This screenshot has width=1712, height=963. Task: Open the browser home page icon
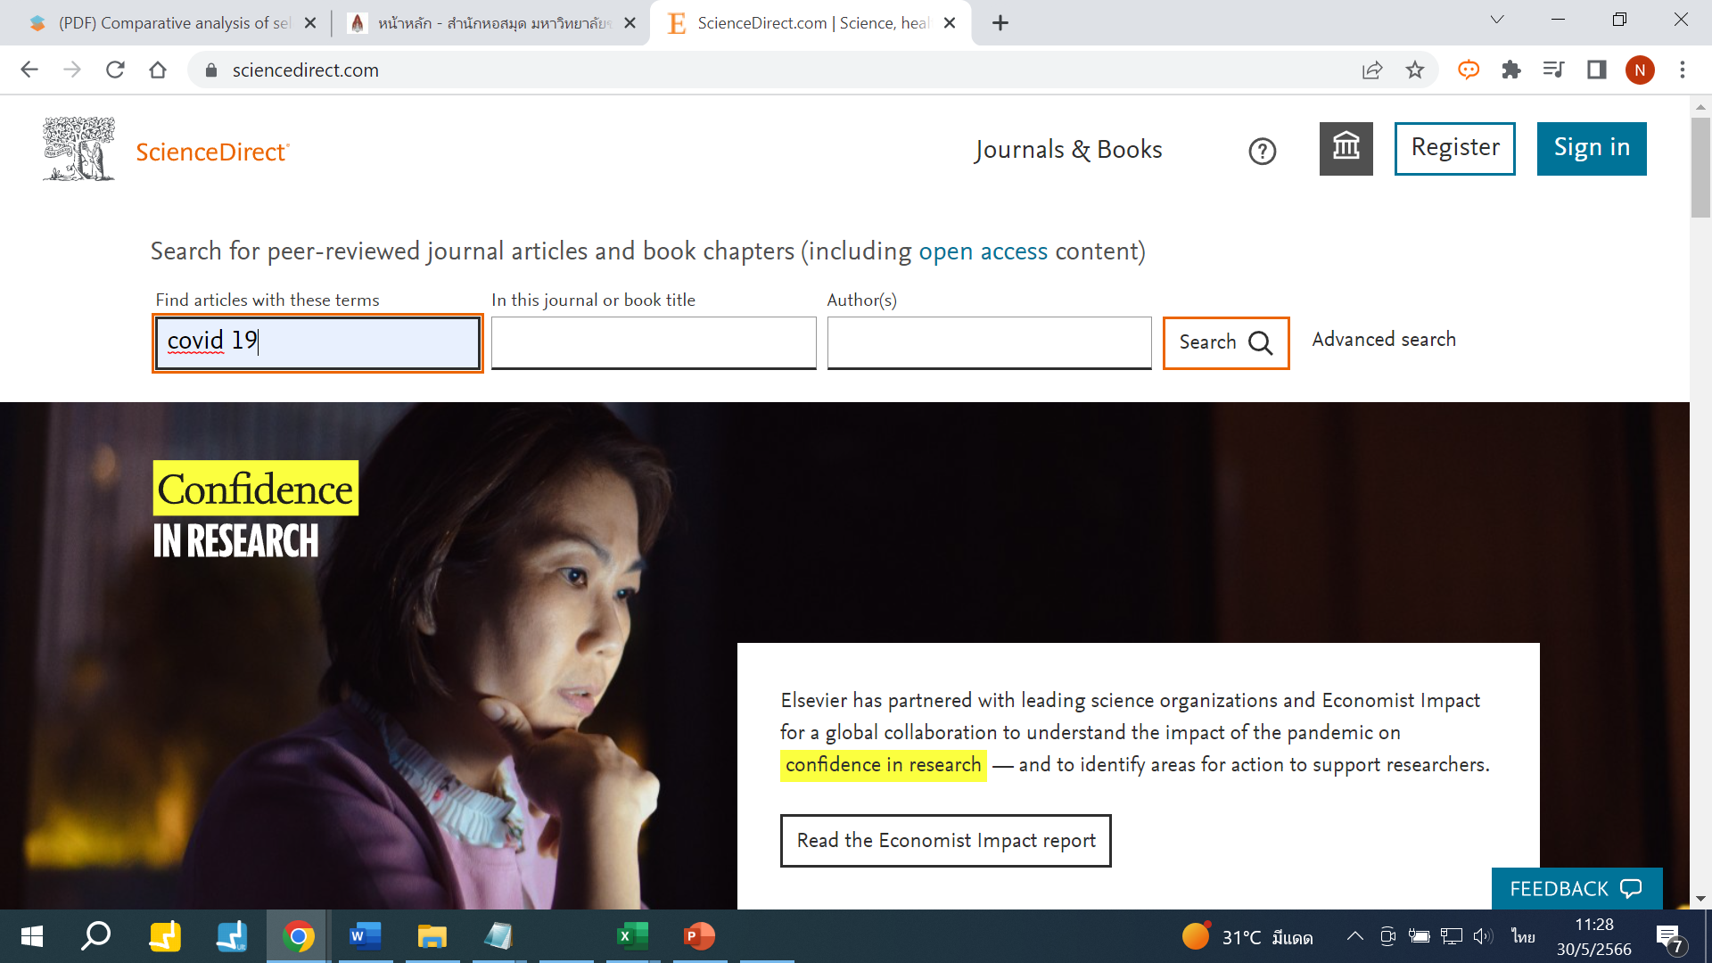pos(158,70)
